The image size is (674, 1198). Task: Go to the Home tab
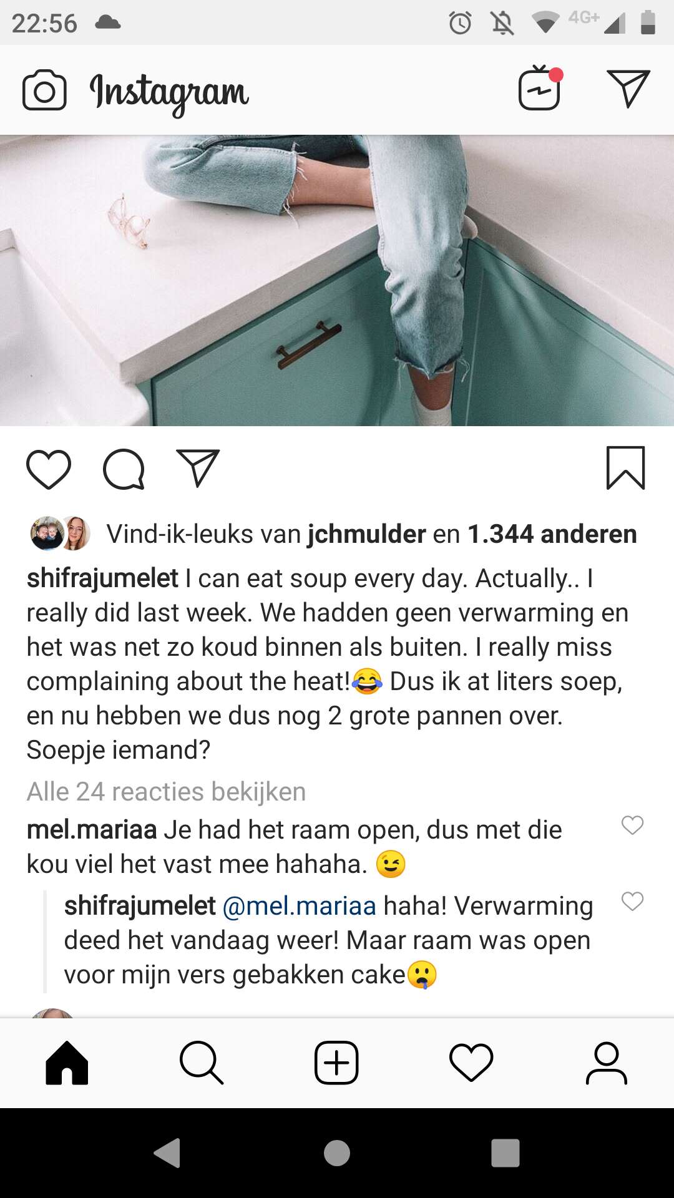point(67,1063)
